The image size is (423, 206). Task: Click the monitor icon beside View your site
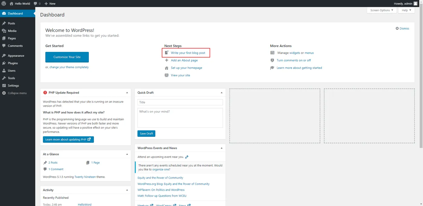click(166, 75)
